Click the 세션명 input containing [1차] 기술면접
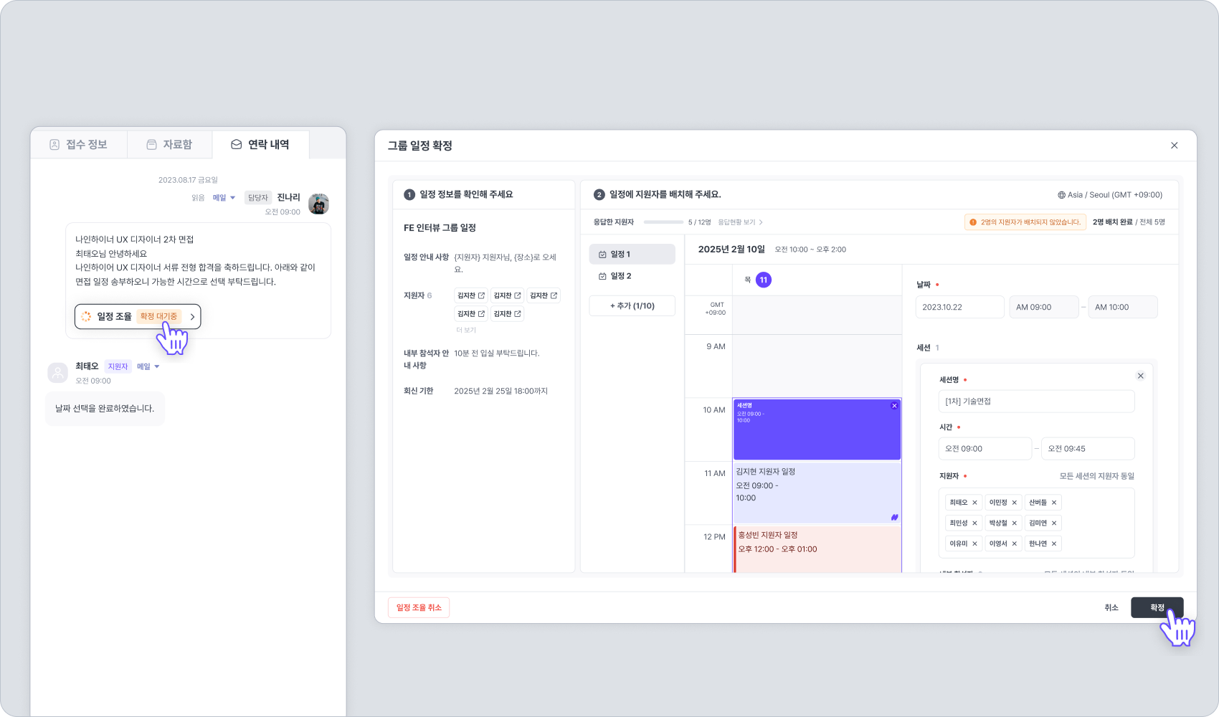1219x717 pixels. coord(1036,402)
